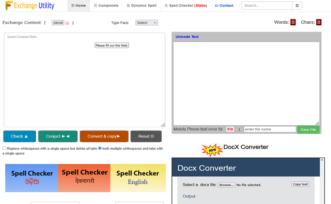Open the Type Face Select dropdown

(146, 23)
